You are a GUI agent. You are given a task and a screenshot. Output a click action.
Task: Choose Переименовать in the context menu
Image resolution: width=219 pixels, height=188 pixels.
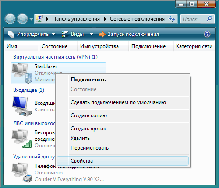tap(123, 148)
